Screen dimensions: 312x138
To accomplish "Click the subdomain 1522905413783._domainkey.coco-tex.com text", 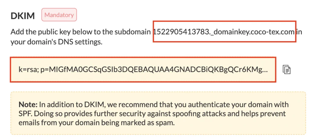I will click(x=224, y=32).
